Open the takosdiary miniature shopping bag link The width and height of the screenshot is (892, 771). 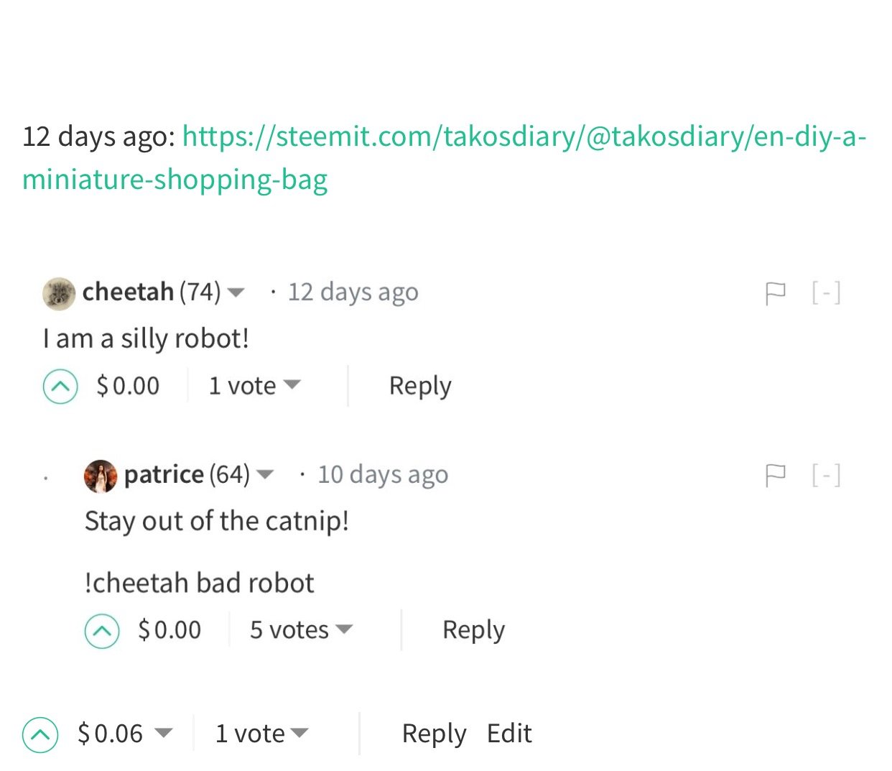pos(444,157)
